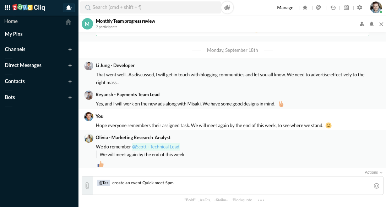The width and height of the screenshot is (386, 207).
Task: Toggle the sidebar notification bell button
Action: [68, 7]
